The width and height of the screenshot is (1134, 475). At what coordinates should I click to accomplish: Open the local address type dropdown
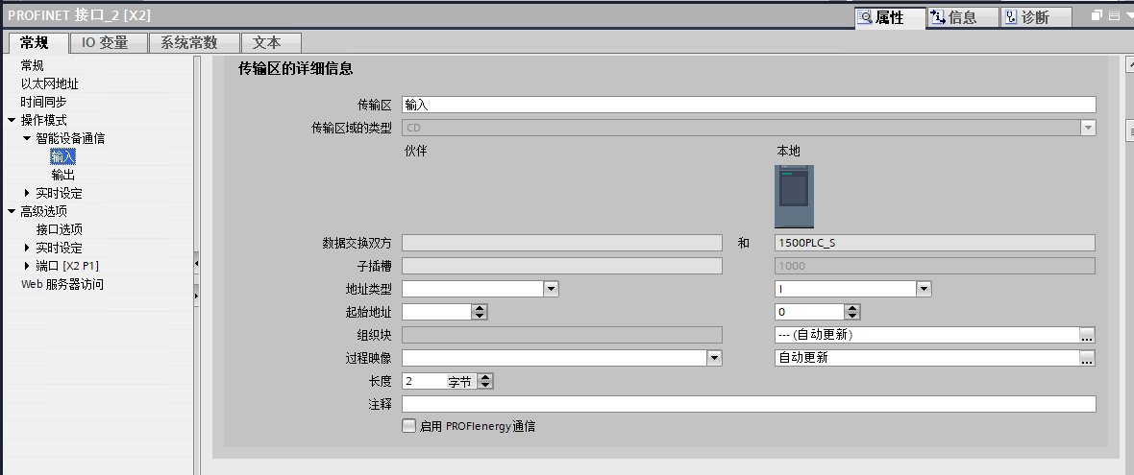coord(924,289)
